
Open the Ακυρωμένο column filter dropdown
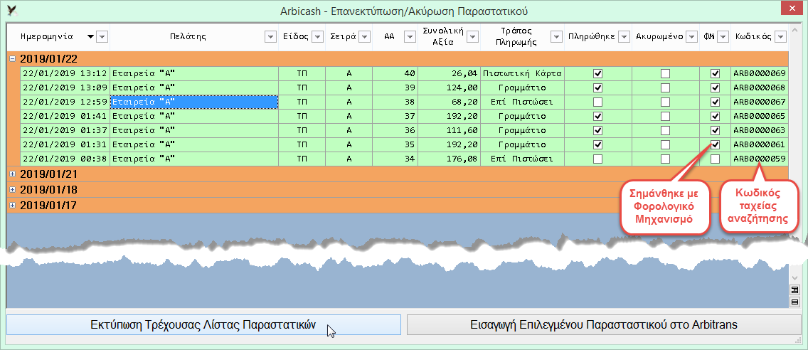(x=691, y=36)
